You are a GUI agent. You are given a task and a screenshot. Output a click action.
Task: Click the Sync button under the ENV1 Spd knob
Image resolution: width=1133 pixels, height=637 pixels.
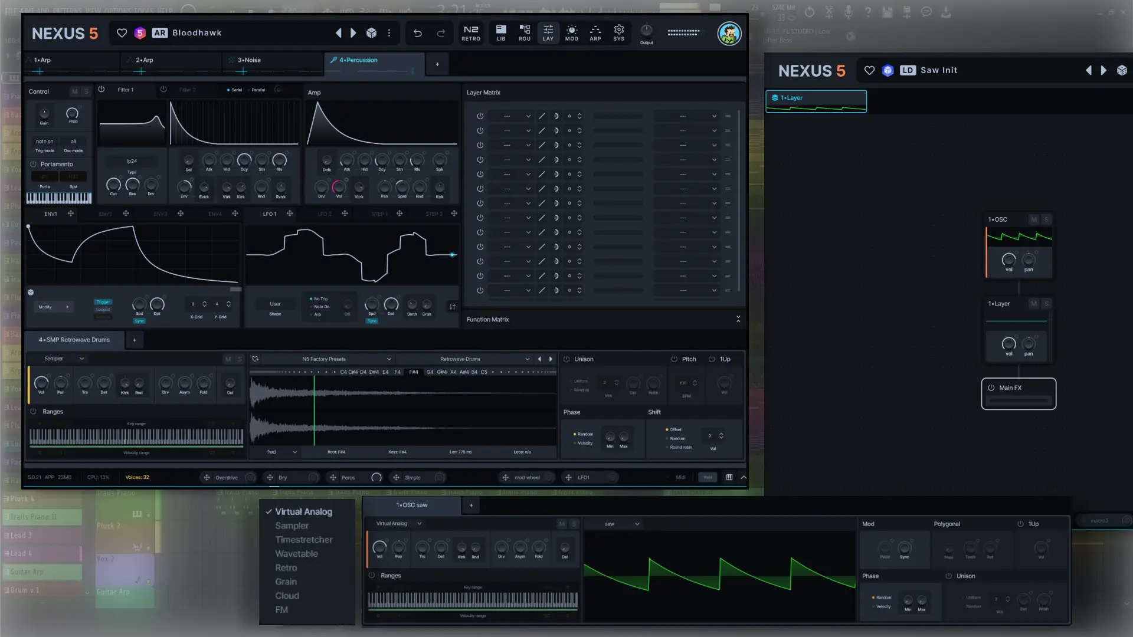click(x=139, y=321)
